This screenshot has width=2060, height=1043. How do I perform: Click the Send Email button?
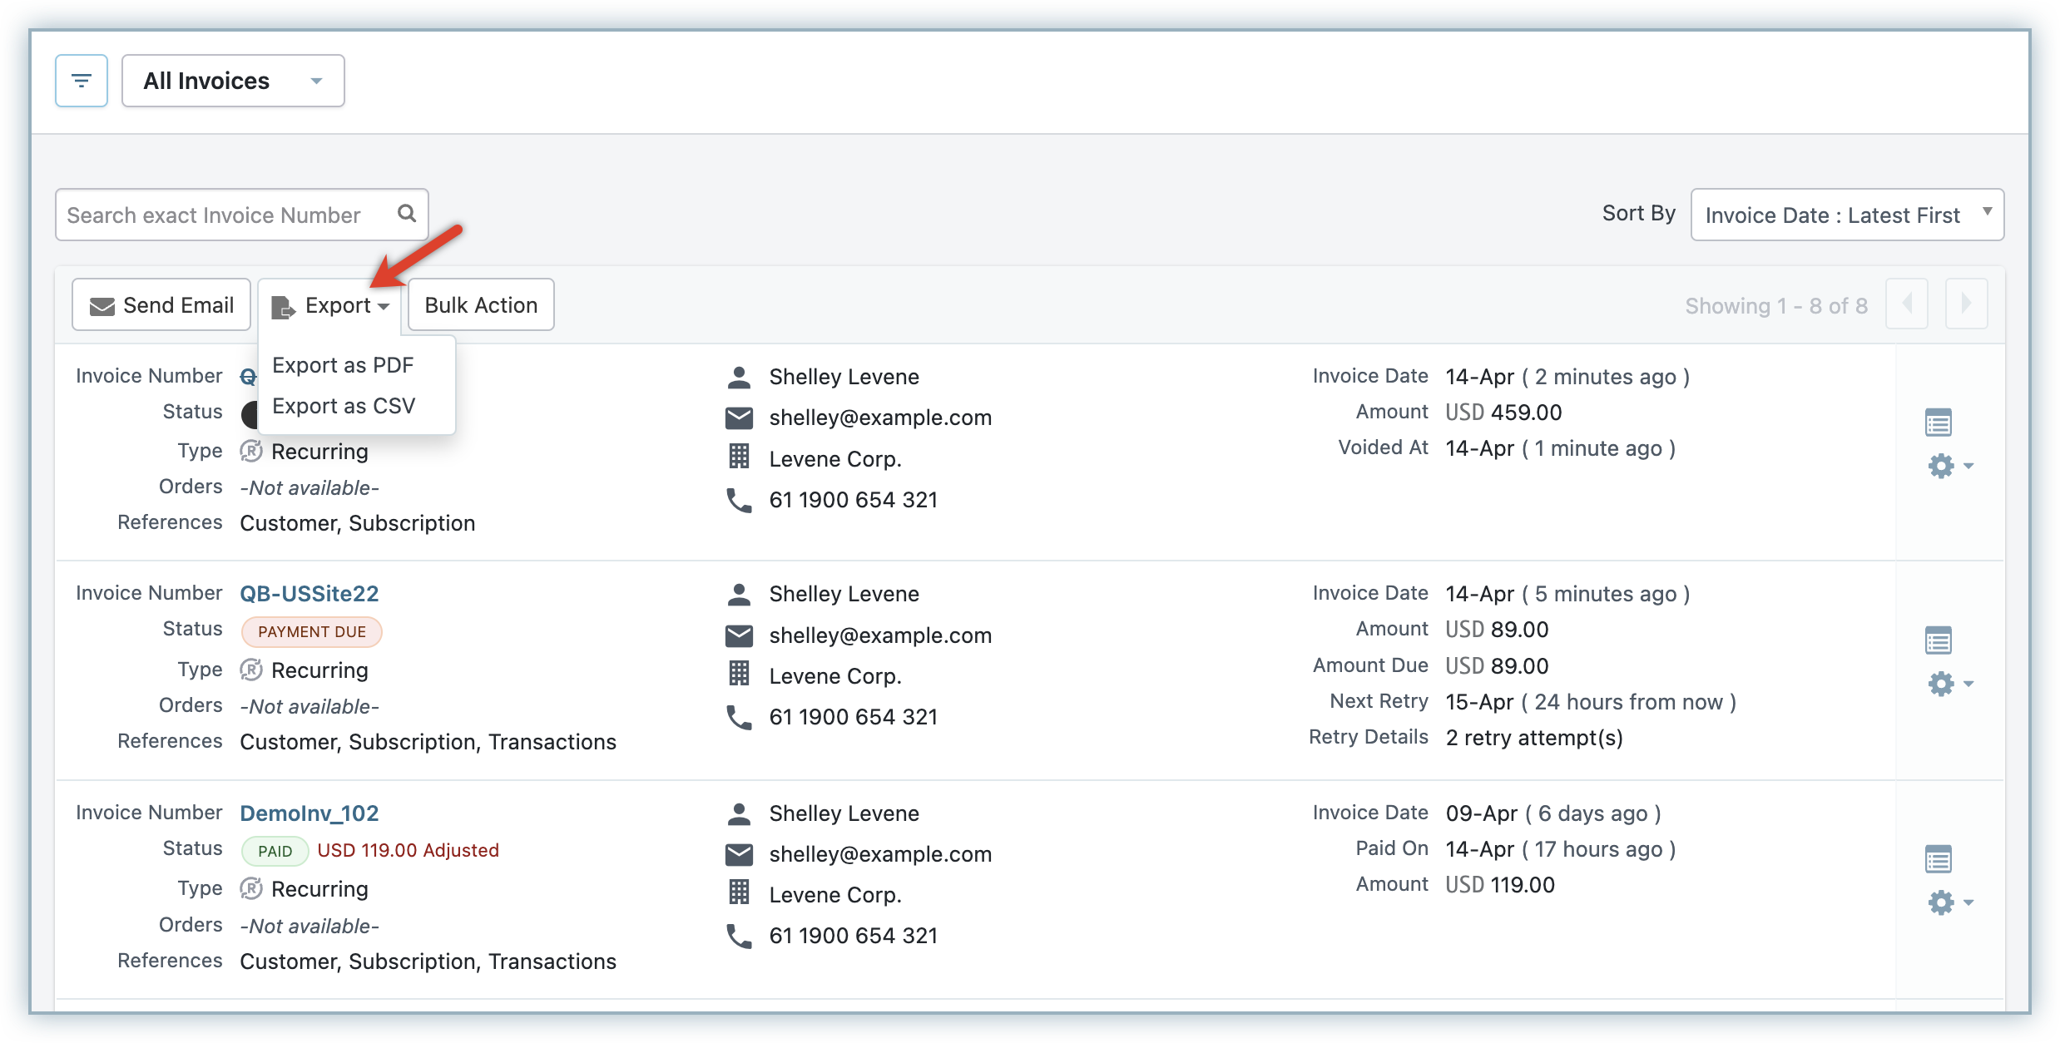point(161,305)
